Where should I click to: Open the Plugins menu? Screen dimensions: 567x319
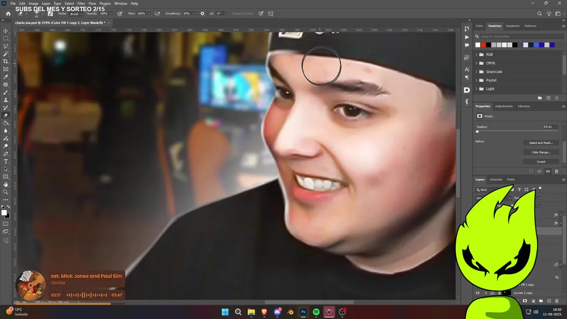(x=105, y=4)
